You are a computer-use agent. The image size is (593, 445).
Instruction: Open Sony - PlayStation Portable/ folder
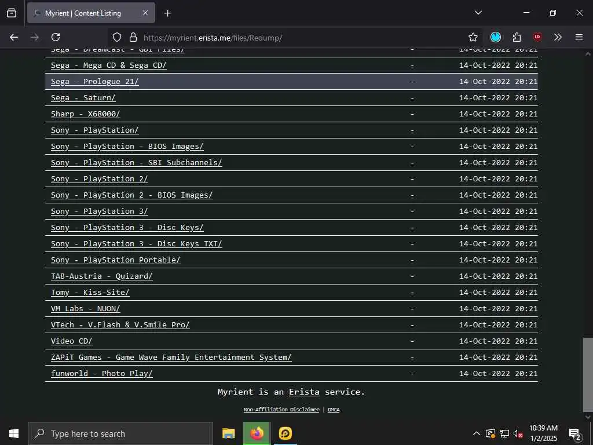pyautogui.click(x=116, y=260)
